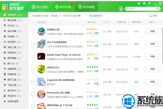Select 安全杀毒 (1) category
This screenshot has height=109, width=163.
(14, 31)
